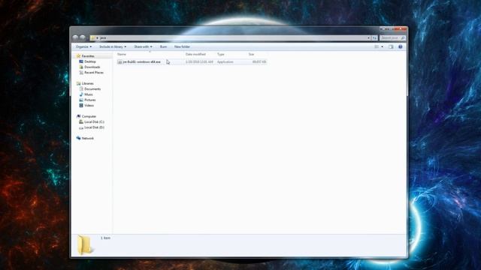
Task: Open Local Disk (D:)
Action: (x=94, y=127)
